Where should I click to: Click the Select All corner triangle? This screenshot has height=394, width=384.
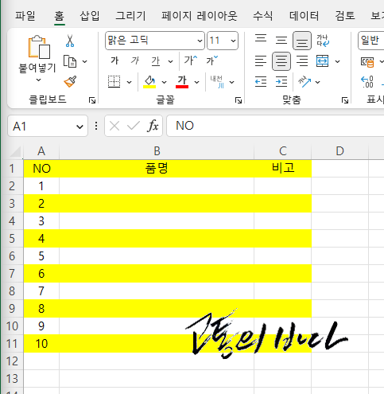(x=15, y=151)
